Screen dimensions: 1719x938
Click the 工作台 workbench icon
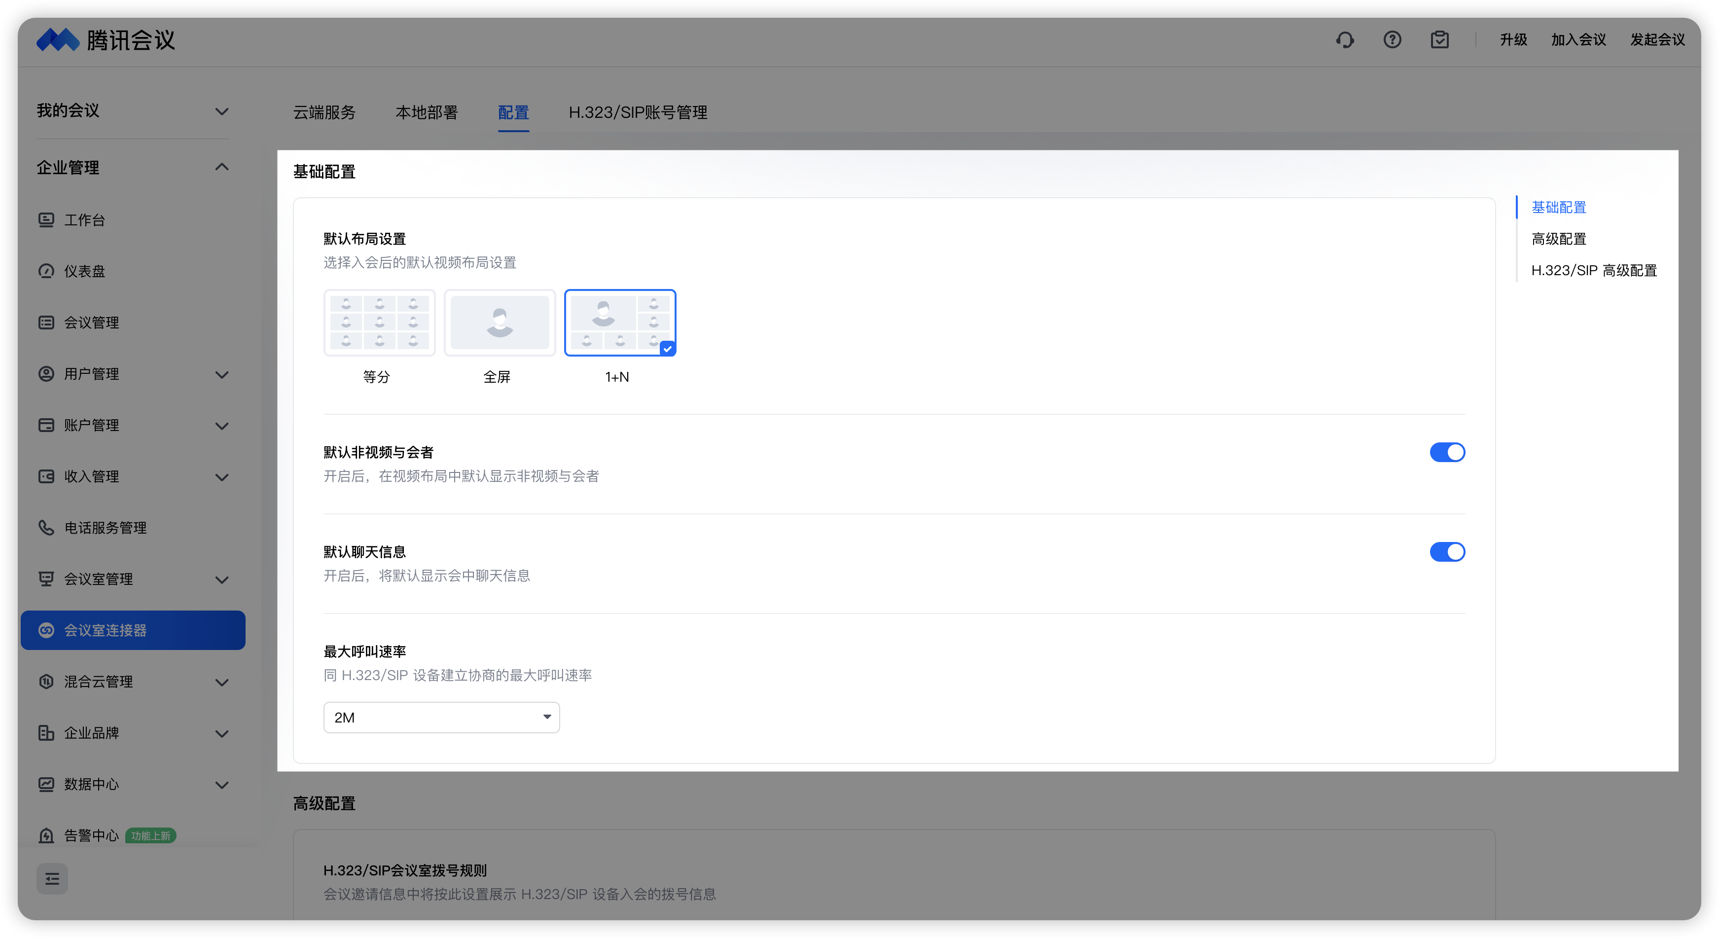(46, 219)
